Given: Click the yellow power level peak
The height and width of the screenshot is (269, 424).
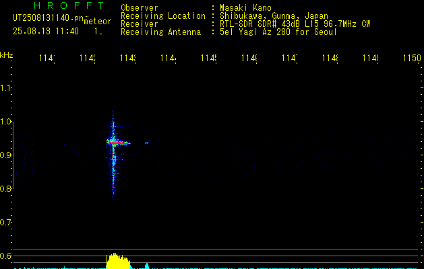Looking at the screenshot, I should pos(118,261).
